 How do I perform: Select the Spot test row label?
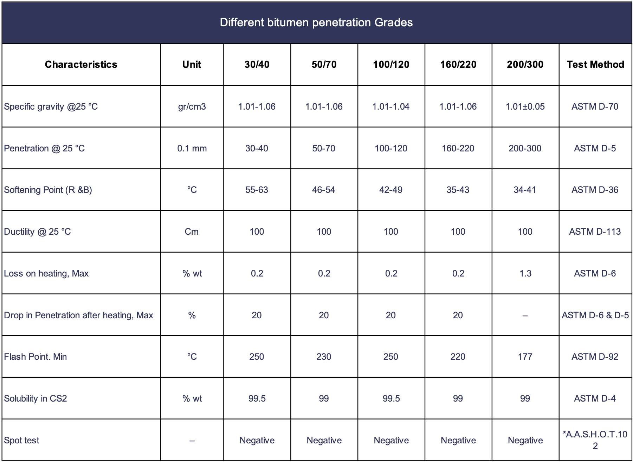(x=21, y=440)
